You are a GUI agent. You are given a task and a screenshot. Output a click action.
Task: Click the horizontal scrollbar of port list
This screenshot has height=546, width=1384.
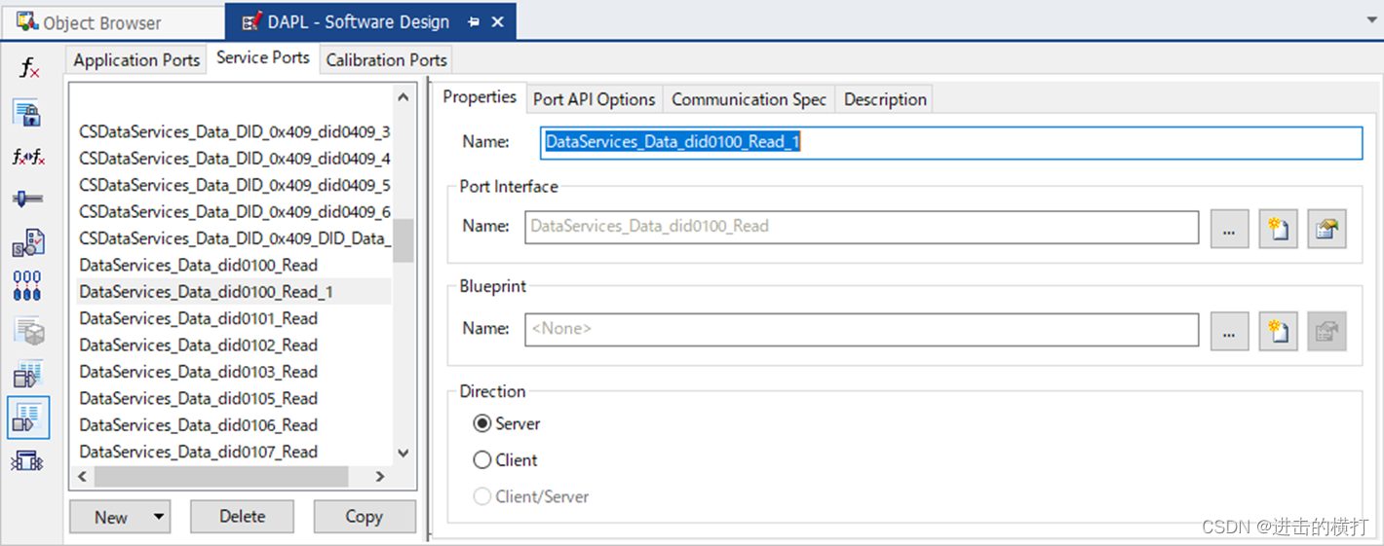221,477
